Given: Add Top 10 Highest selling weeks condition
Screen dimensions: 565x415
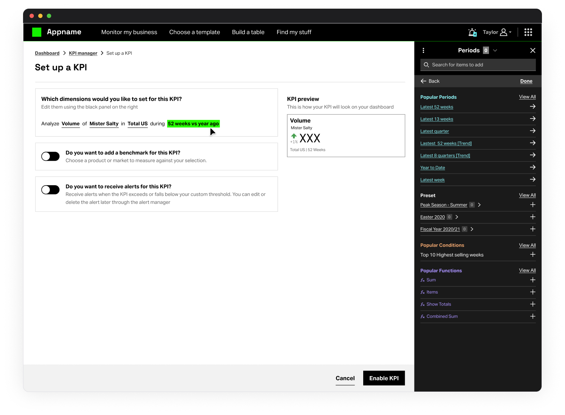Looking at the screenshot, I should click(x=532, y=255).
